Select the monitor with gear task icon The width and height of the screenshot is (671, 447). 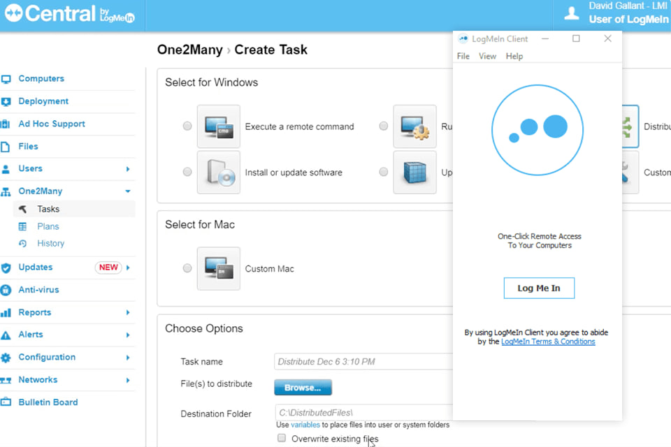point(414,126)
